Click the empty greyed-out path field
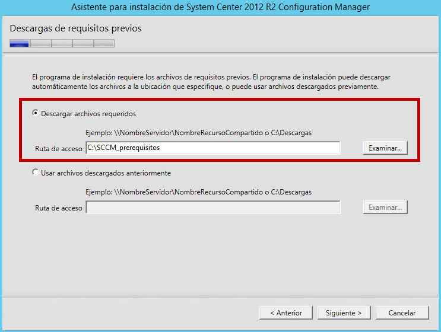441x332 pixels. point(212,207)
